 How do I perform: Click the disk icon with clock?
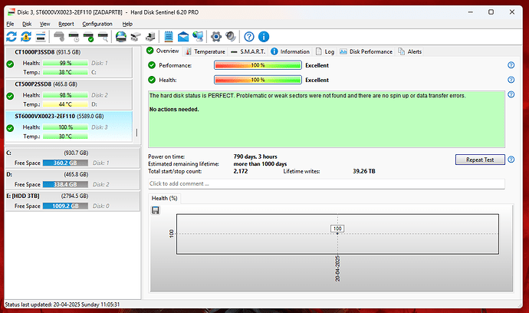(74, 37)
